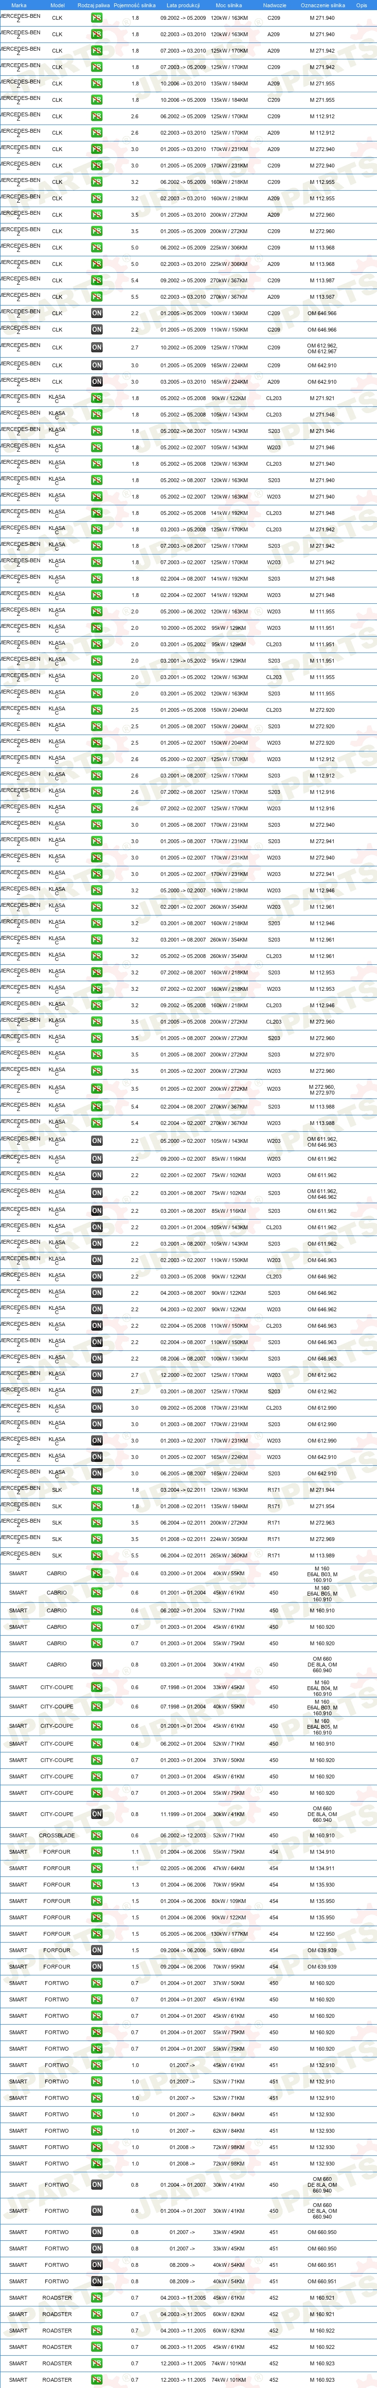Click the petrol icon for CITY-COUPE 52kW / 71KM
377x2388 pixels.
click(x=96, y=1744)
